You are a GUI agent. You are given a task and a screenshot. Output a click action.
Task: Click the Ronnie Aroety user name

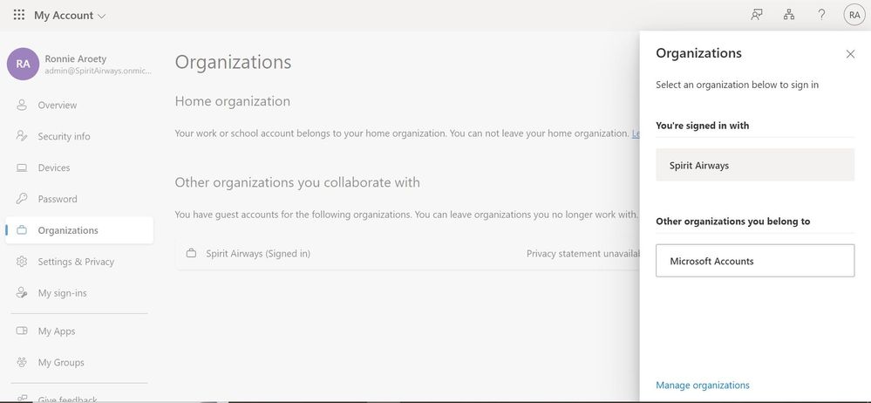[x=76, y=59]
